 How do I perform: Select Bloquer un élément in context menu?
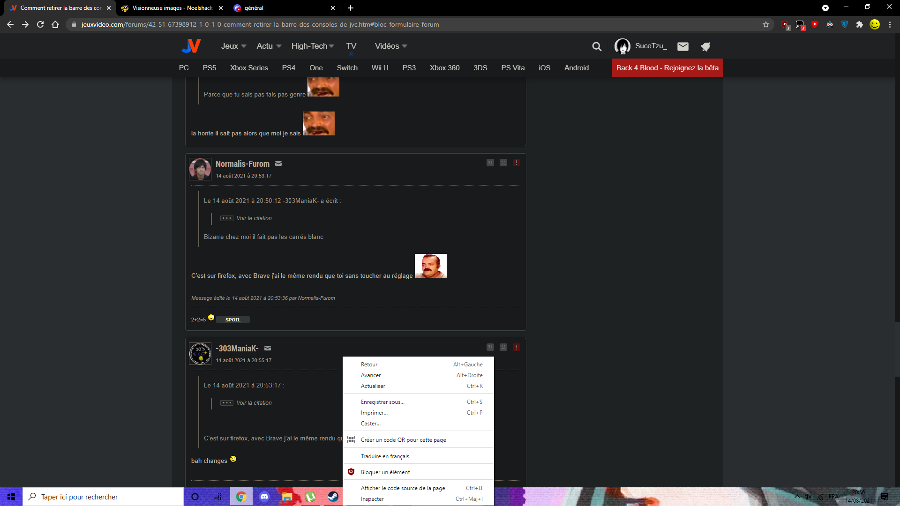(418, 472)
